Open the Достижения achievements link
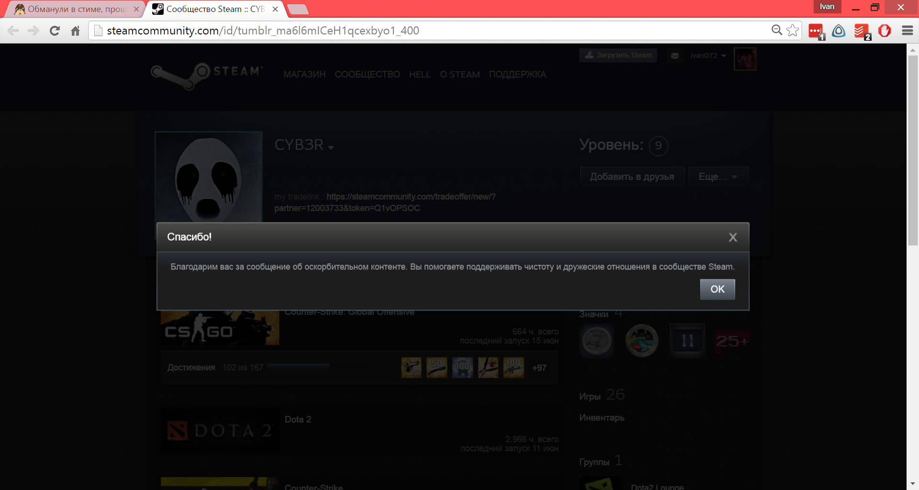Screen dimensions: 919x490 (x=191, y=367)
